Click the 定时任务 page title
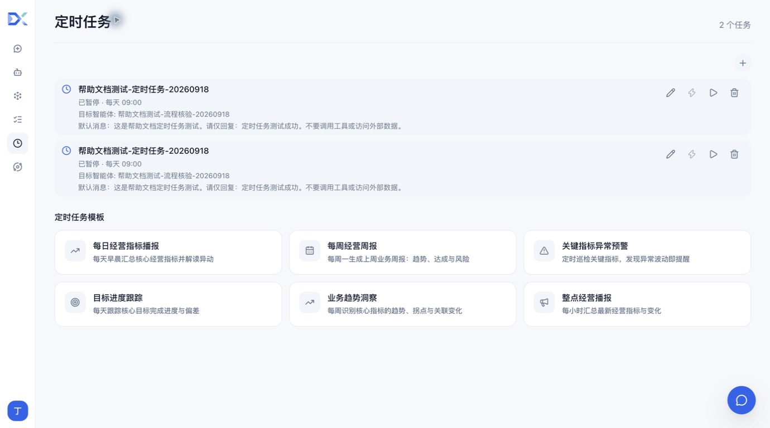 [83, 22]
